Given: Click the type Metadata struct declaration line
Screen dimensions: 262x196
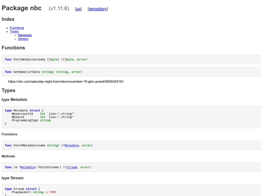Looking at the screenshot, I should tap(24, 110).
